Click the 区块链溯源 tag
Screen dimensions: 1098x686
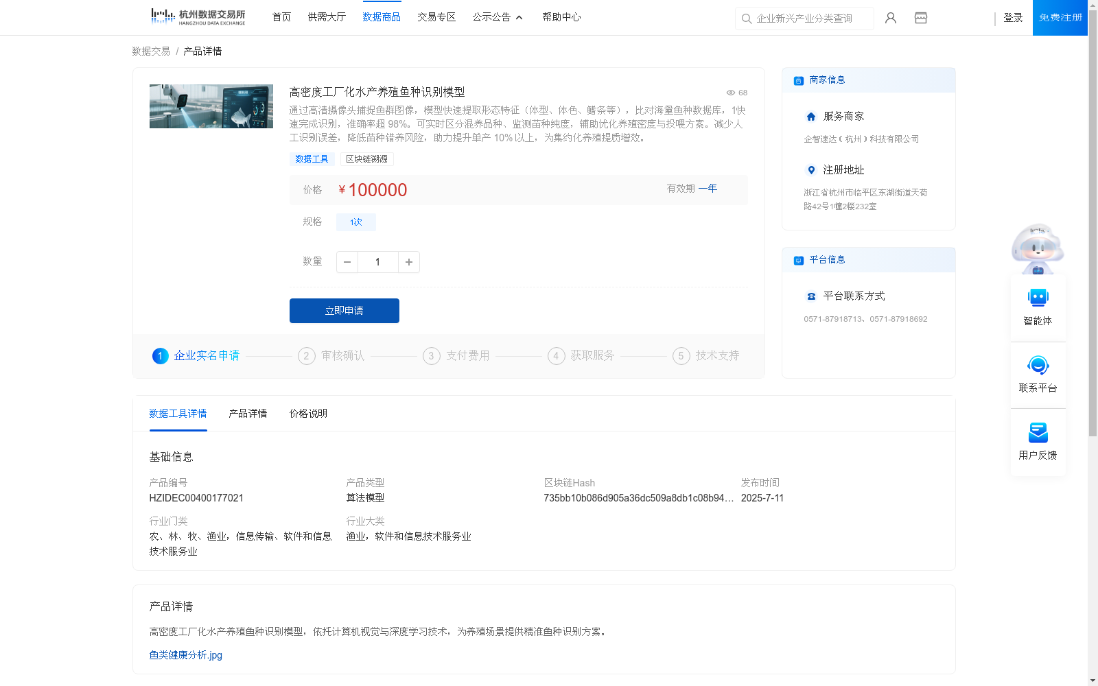(367, 159)
